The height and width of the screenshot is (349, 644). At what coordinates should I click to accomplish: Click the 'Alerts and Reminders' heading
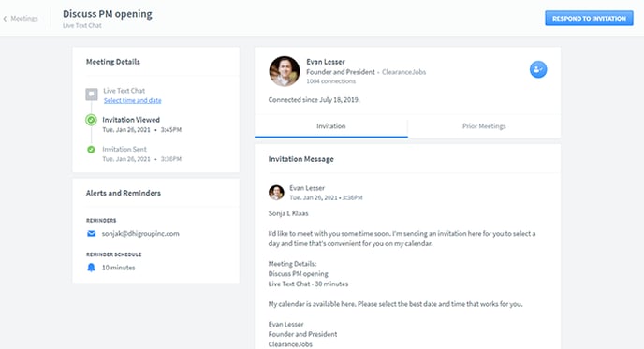[x=124, y=193]
